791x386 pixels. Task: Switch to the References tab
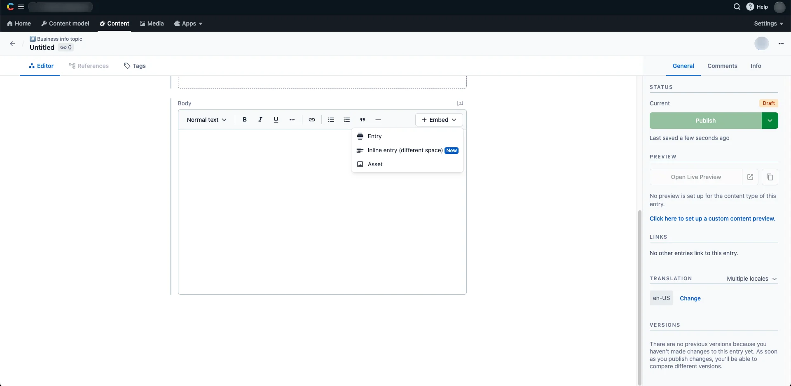coord(89,66)
